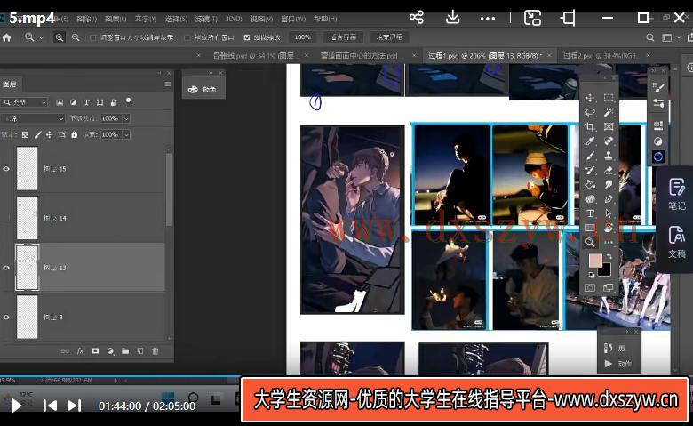Select the Healing Brush tool

pos(609,141)
